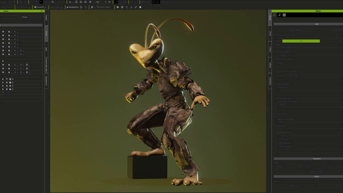Select the sliders attribute icon in Modify
Viewport: 343px width, 193px height.
[274, 15]
